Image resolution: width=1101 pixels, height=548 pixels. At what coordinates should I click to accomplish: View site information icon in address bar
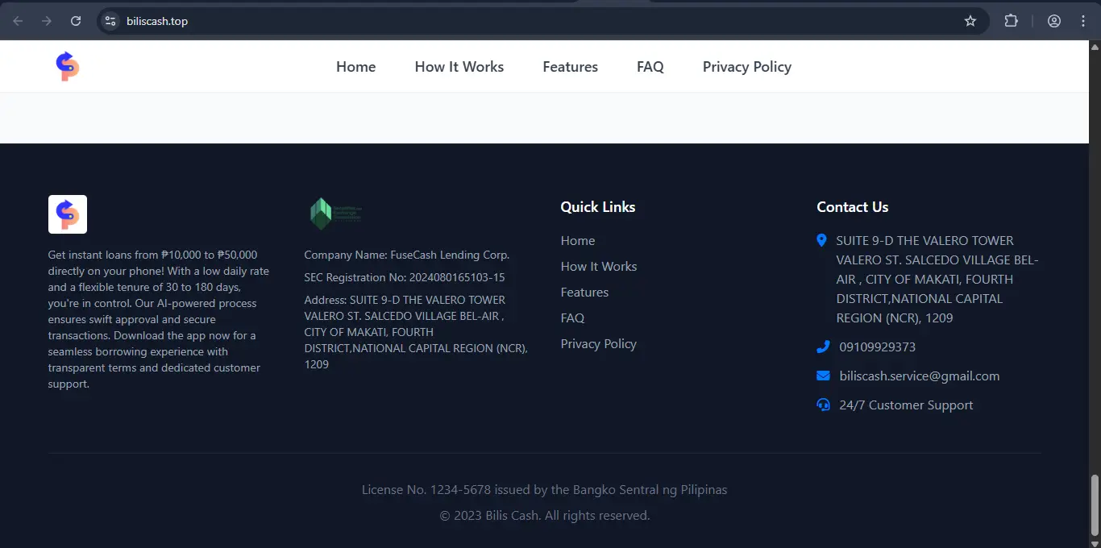pyautogui.click(x=111, y=21)
